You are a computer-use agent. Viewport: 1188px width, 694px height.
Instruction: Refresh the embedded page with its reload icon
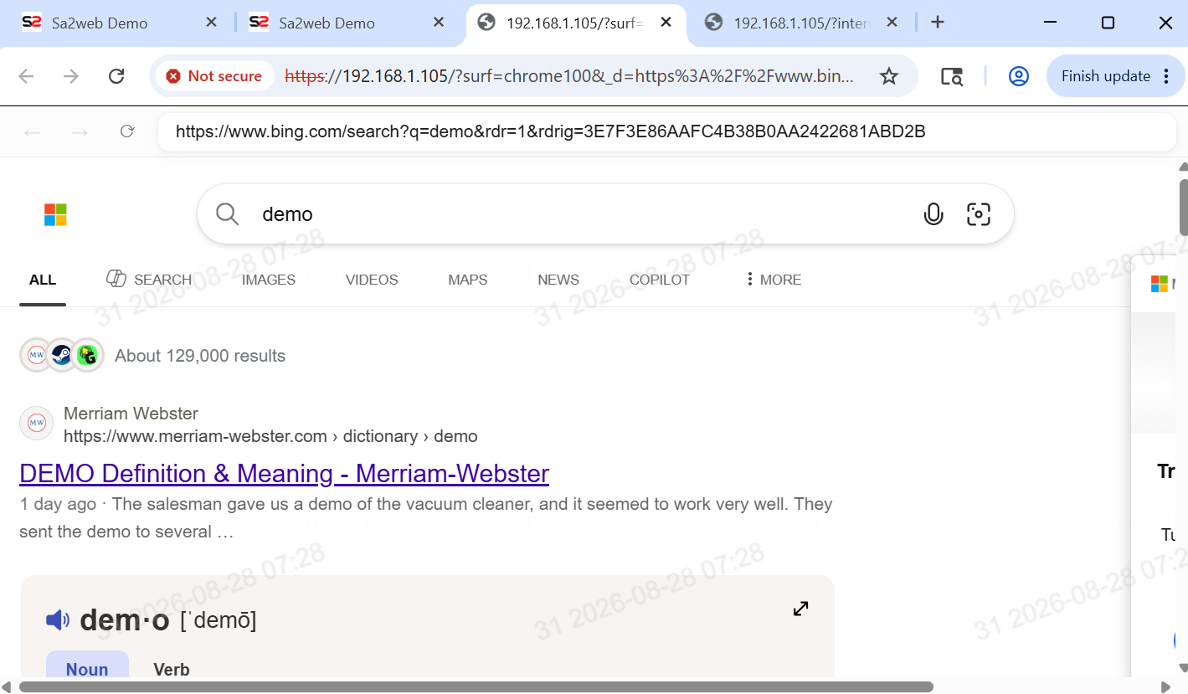(127, 131)
